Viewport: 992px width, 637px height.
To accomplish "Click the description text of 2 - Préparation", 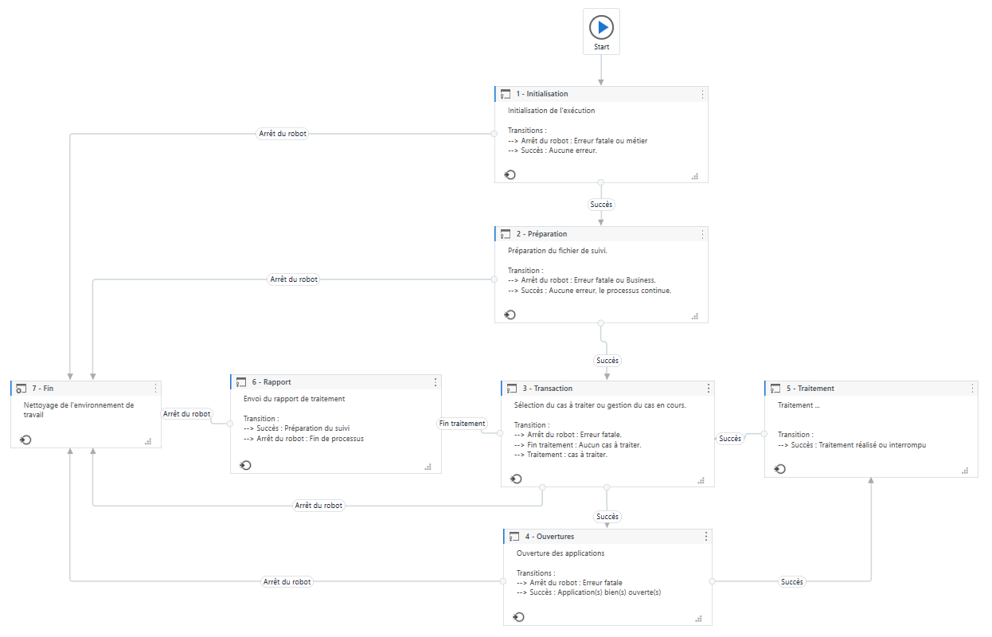I will pyautogui.click(x=563, y=251).
